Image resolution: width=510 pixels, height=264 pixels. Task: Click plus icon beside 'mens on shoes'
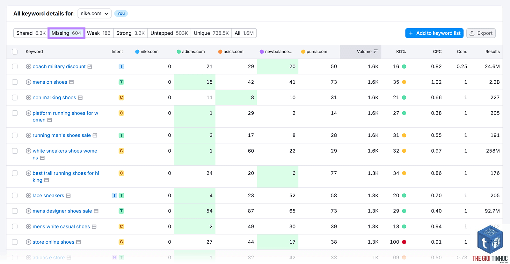coord(28,82)
